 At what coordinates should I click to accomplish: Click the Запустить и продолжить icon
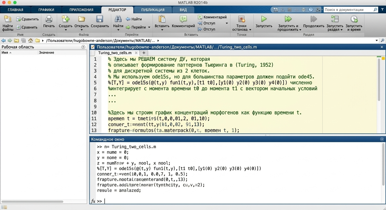point(288,19)
